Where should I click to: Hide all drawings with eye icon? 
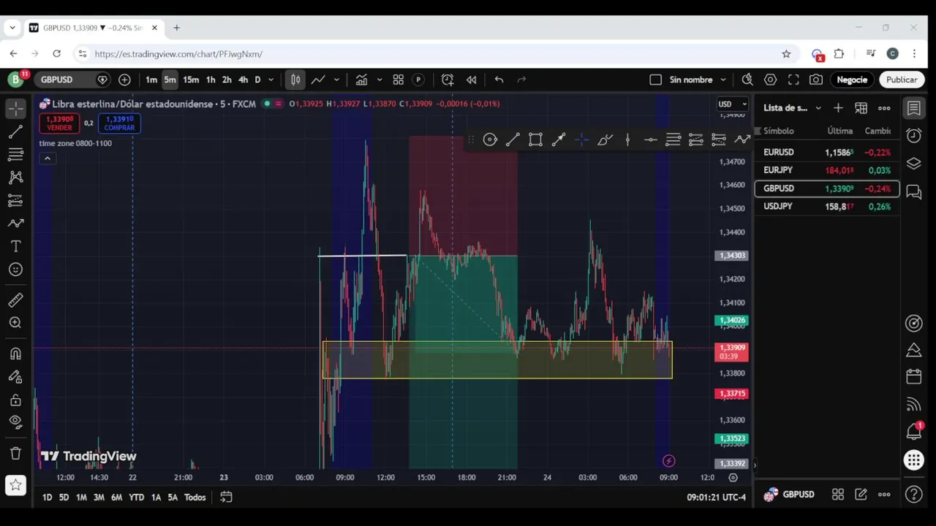pyautogui.click(x=15, y=422)
